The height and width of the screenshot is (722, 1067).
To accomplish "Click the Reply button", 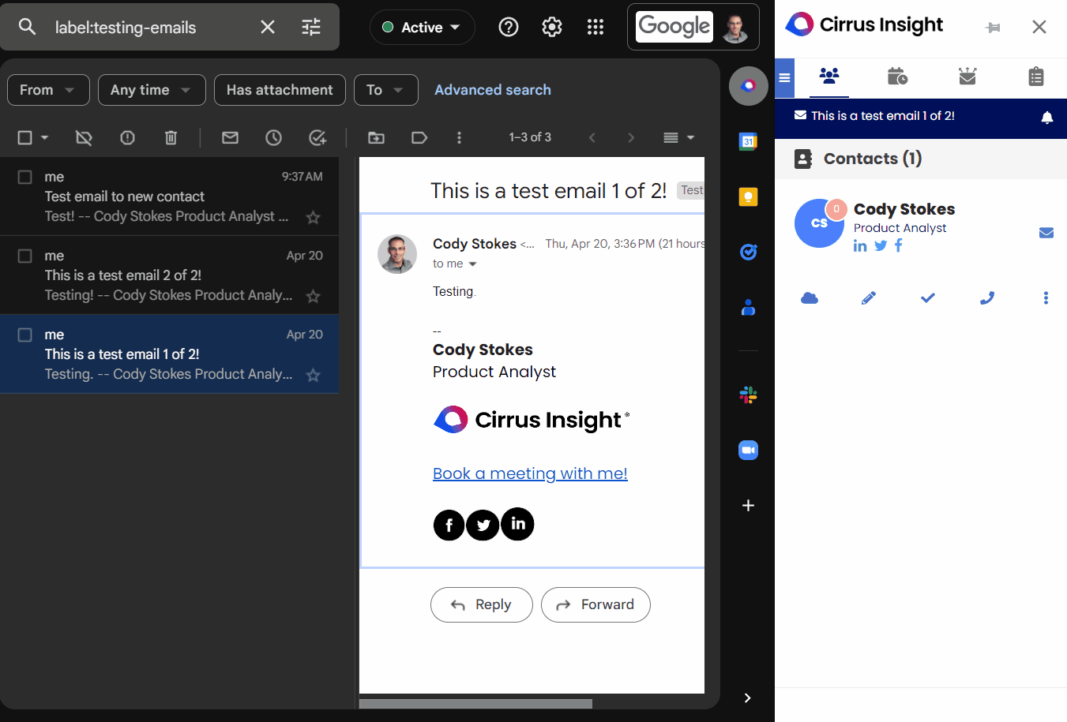I will 482,604.
